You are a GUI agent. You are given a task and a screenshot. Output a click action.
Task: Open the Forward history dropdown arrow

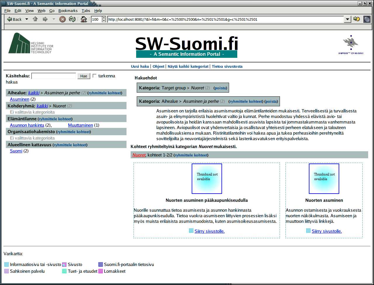tap(54, 19)
